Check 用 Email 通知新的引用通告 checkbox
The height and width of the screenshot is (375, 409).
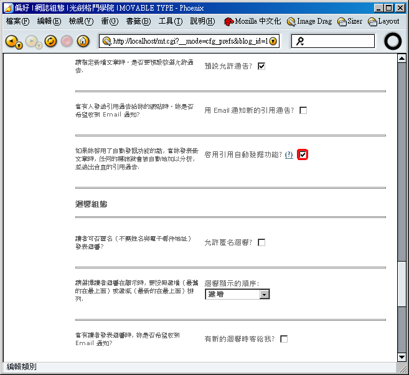tap(303, 110)
